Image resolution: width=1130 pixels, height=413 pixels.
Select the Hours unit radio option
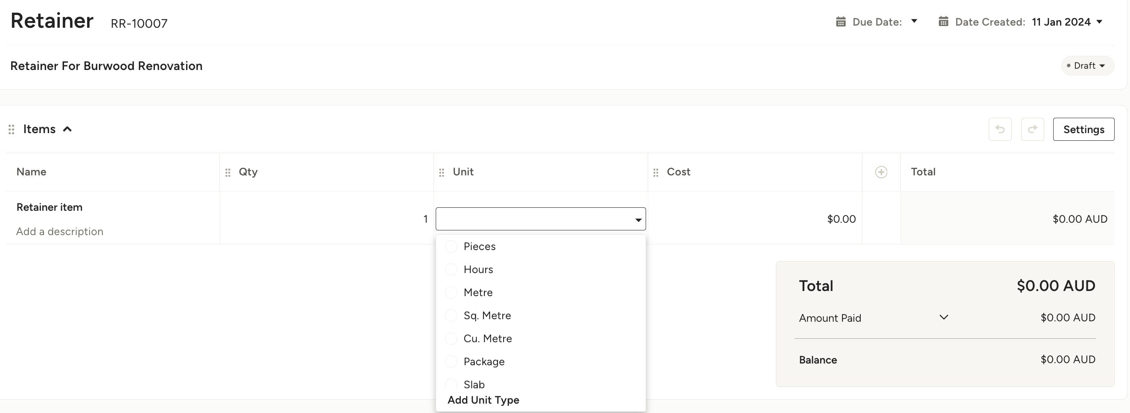click(x=451, y=270)
